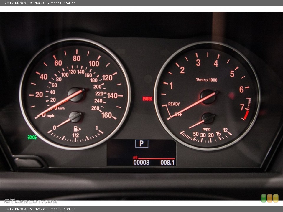The height and width of the screenshot is (212, 283).
Task: Click the tachometer red redline zone
Action: [x=246, y=115]
